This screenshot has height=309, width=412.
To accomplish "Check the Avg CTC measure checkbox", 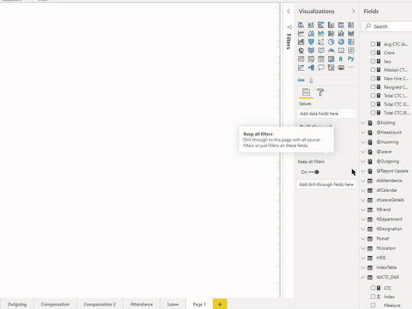I will click(373, 44).
